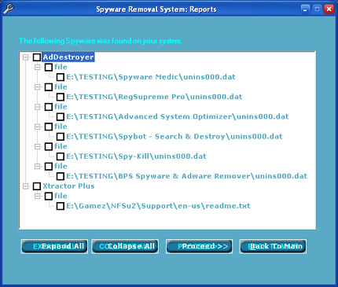Tick the file checkbox parent of readme.txt path
The width and height of the screenshot is (338, 287).
(x=49, y=196)
